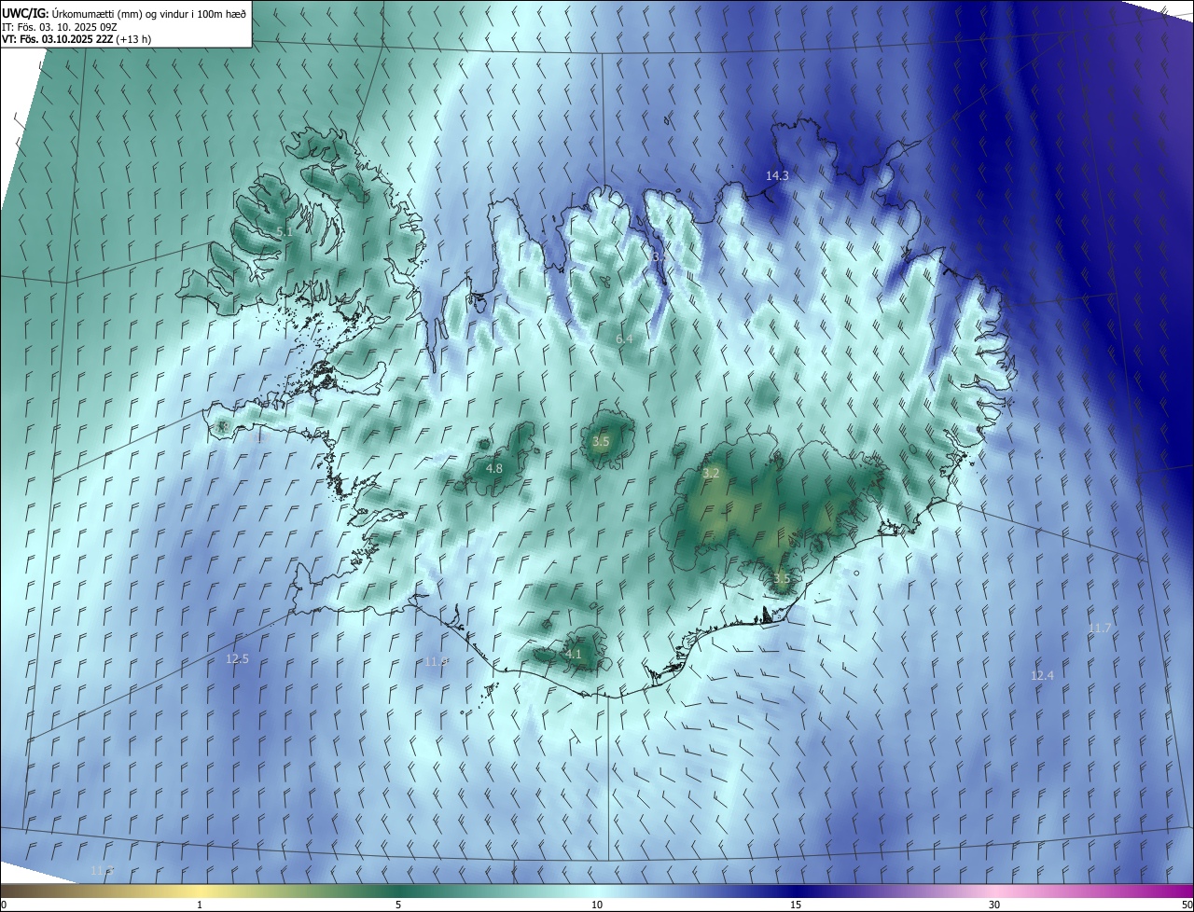
Task: Click the "IT: Fös. 03. 10. 2025 09Z" line
Action: 62,27
